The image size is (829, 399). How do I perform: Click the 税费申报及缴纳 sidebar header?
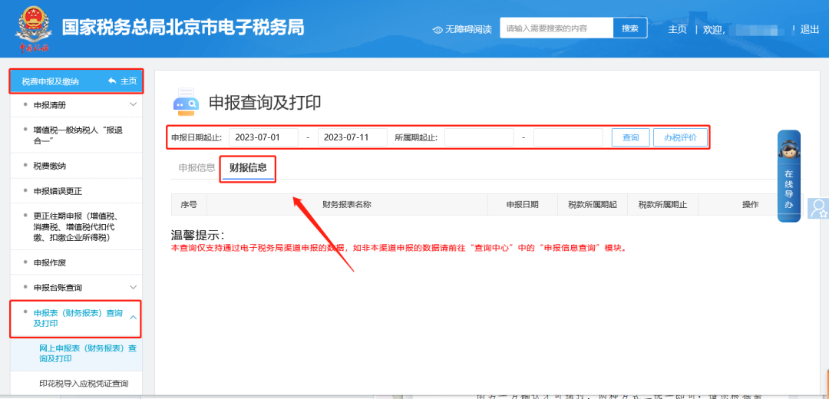(50, 81)
